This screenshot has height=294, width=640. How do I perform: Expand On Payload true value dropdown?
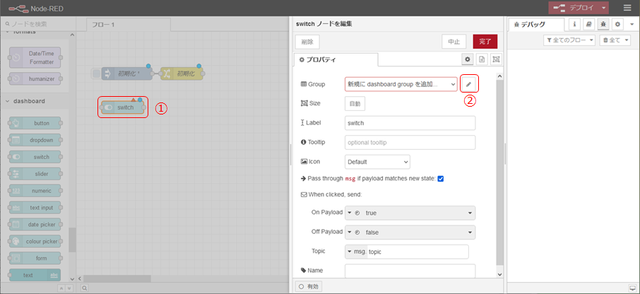click(470, 213)
